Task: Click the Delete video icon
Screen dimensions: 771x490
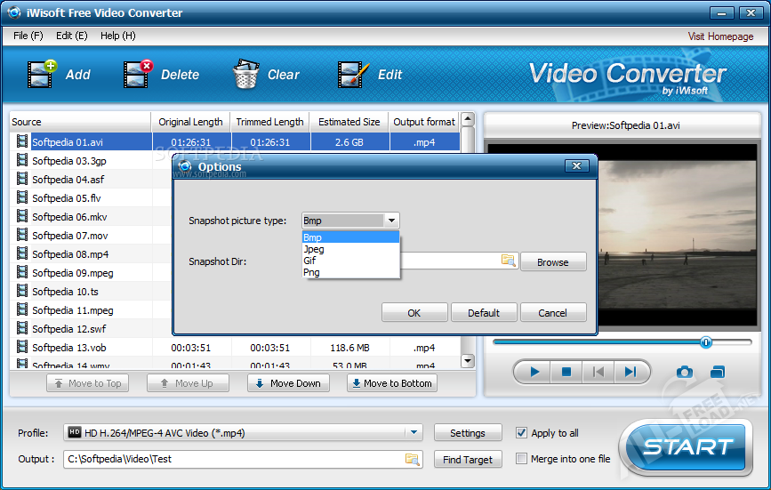Action: [x=138, y=75]
